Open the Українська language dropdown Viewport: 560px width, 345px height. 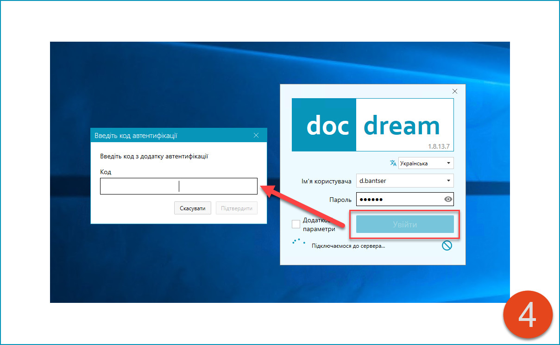tap(425, 163)
